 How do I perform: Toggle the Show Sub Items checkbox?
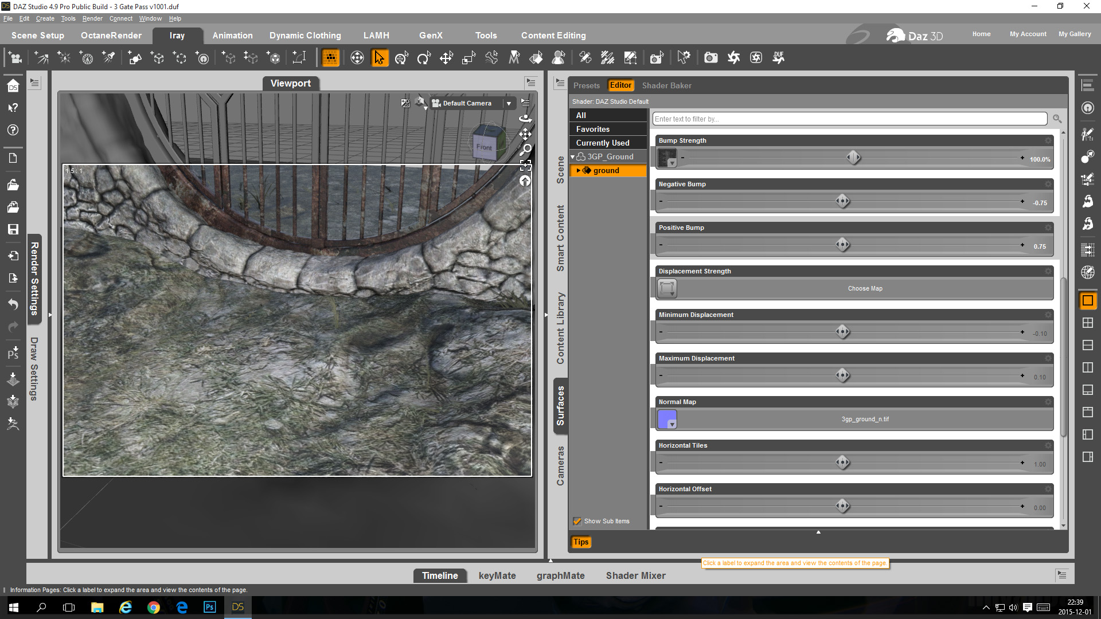tap(577, 521)
